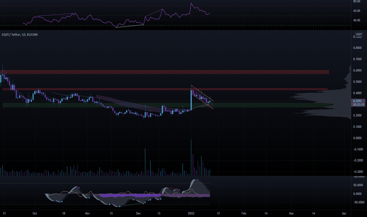Click the tallest volume bar at 2022
Viewport: 367px width, 217px height.
(191, 158)
